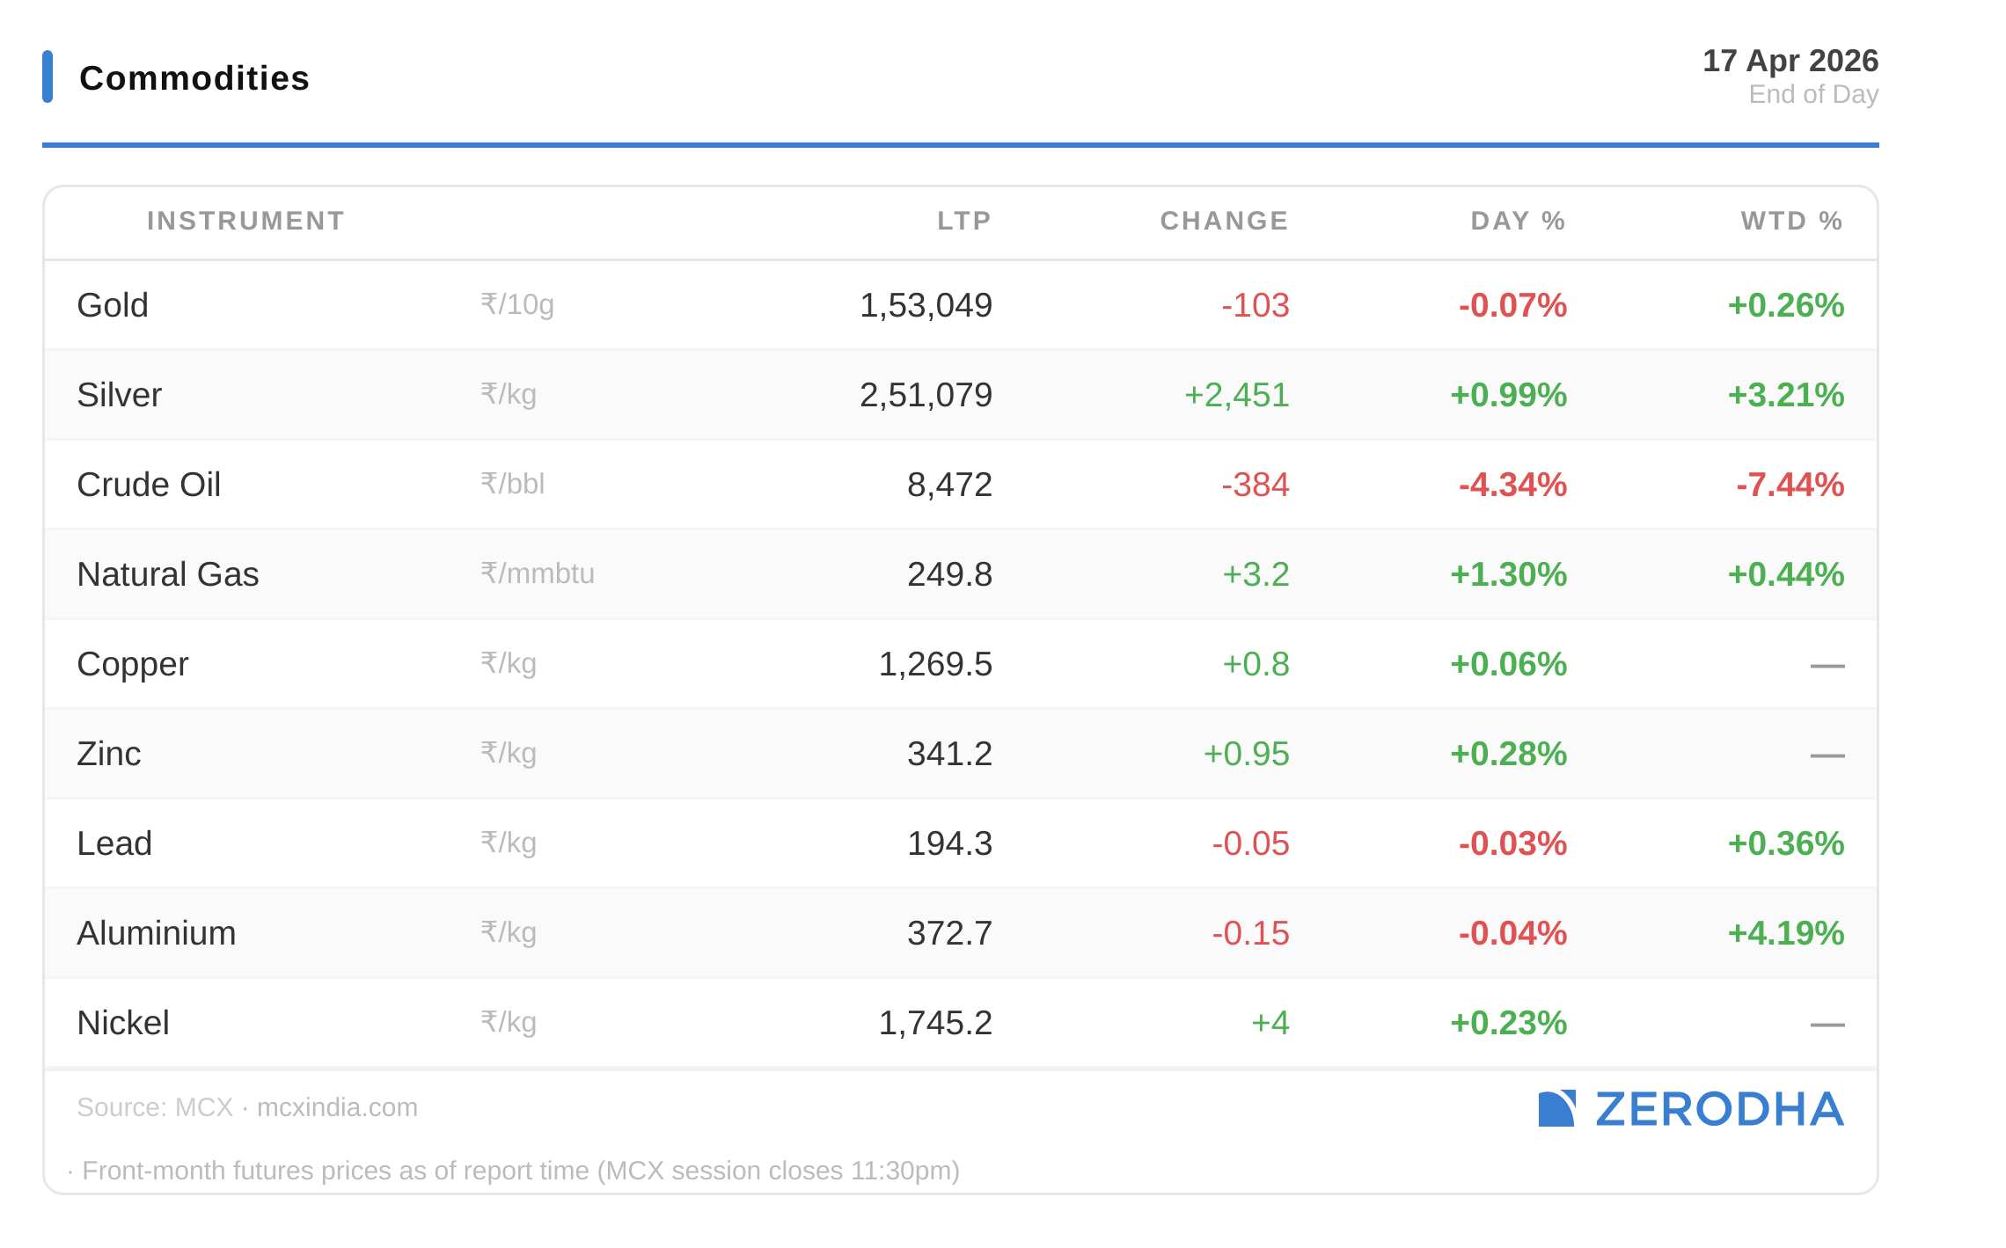This screenshot has width=2006, height=1248.
Task: Click the WTD % column header
Action: pyautogui.click(x=1790, y=221)
